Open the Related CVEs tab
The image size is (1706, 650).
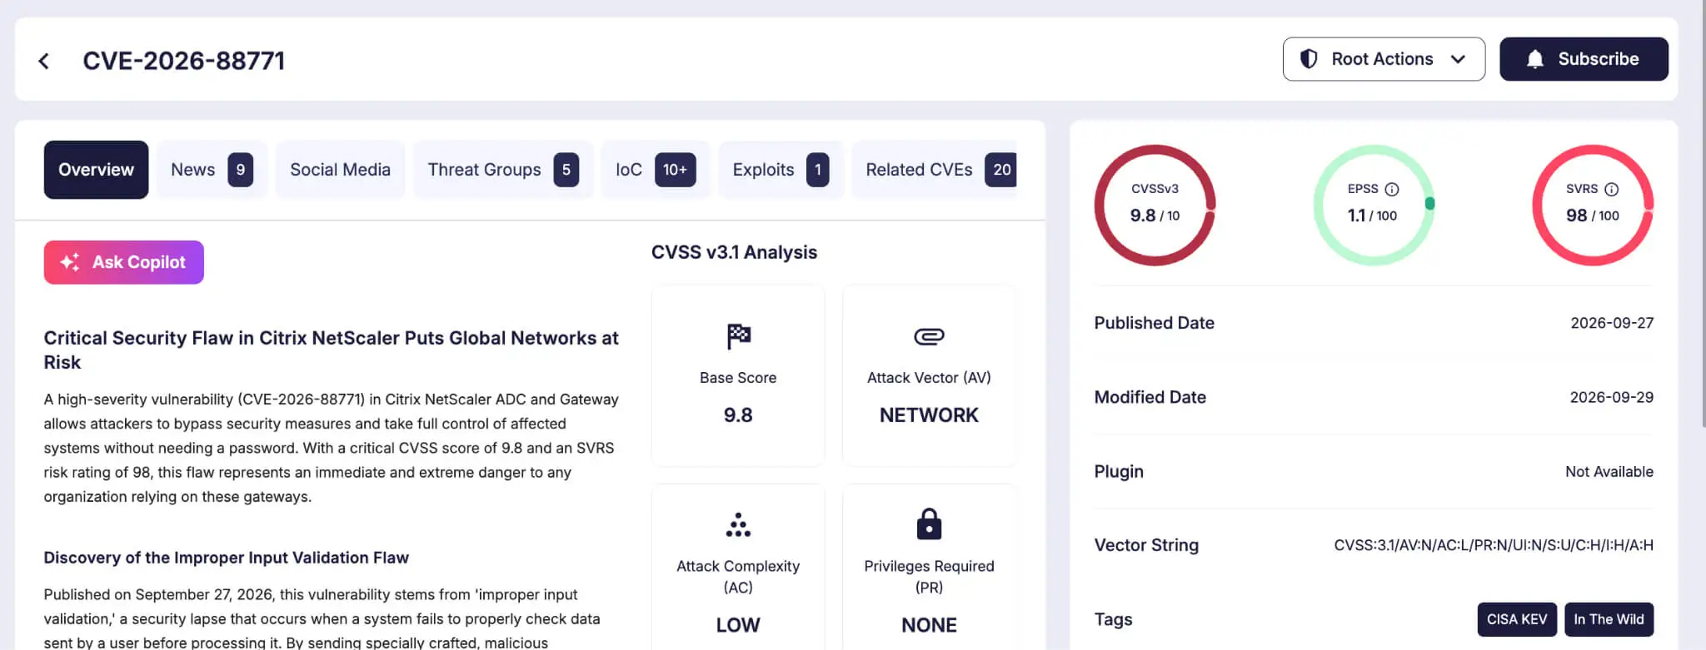[x=934, y=170]
